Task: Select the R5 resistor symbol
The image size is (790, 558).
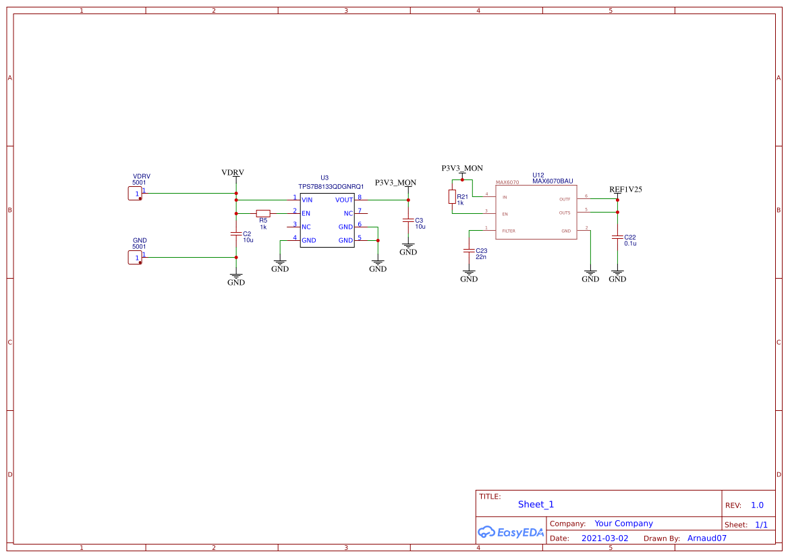Action: (x=263, y=213)
